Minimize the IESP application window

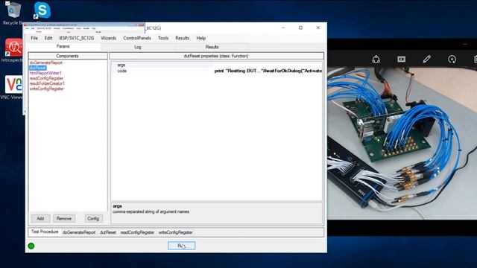pos(283,28)
